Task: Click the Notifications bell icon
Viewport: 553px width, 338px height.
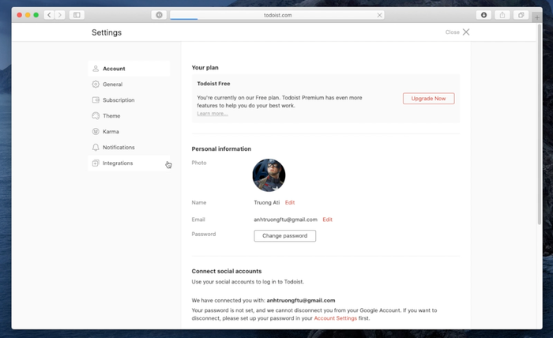Action: click(x=96, y=148)
